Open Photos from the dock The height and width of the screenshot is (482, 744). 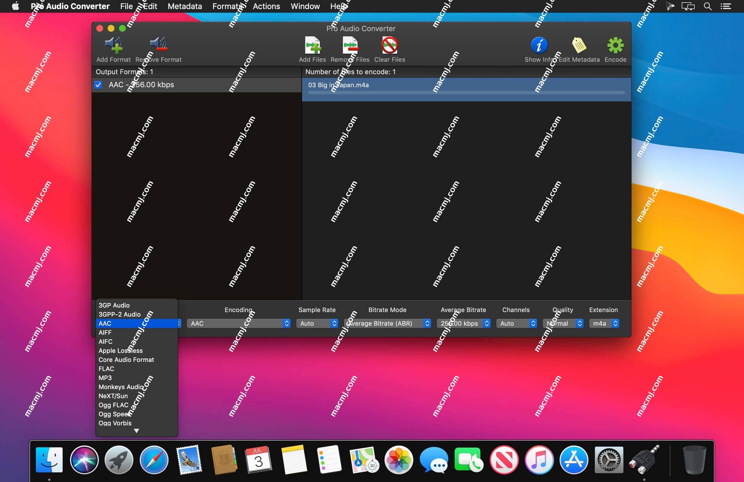pos(399,460)
